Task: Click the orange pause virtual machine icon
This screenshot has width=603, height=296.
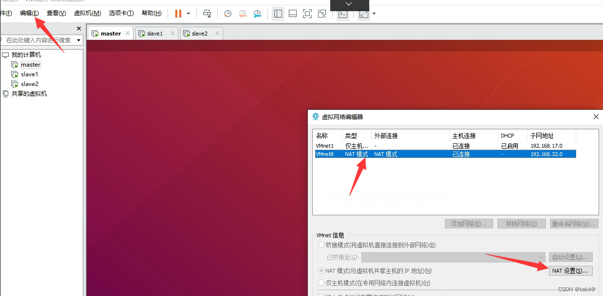Action: (x=178, y=14)
